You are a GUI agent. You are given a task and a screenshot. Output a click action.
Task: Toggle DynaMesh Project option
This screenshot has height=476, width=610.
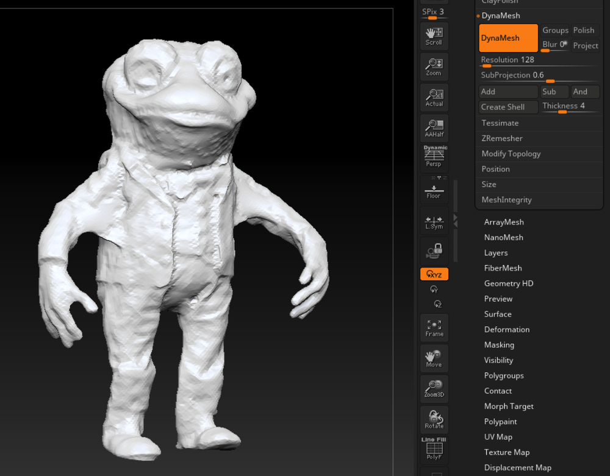(x=585, y=46)
